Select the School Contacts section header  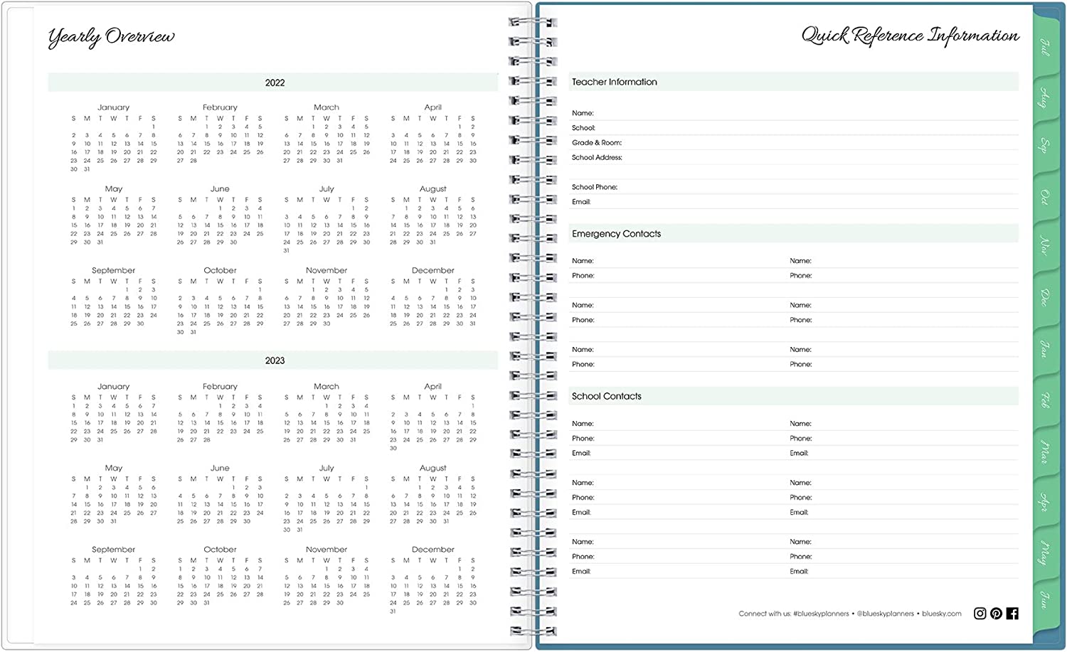[606, 396]
